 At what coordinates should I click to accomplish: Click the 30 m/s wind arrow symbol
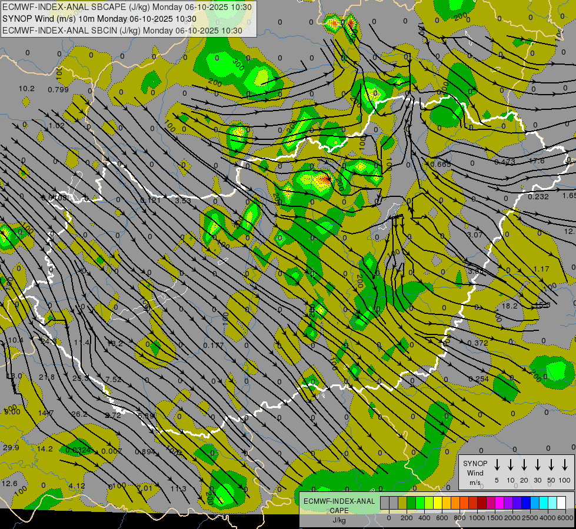point(538,465)
